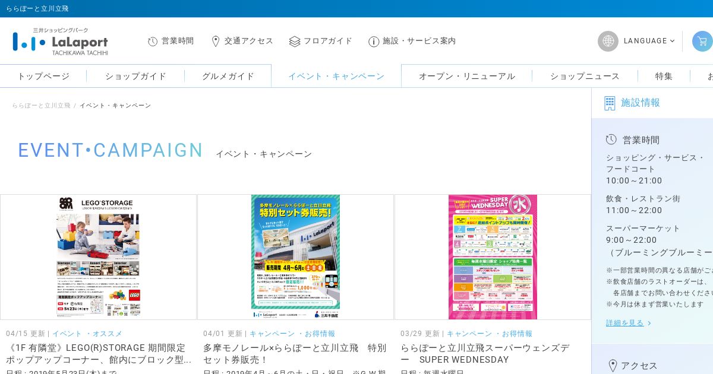Open the LEGO(R)STORAGE 期間限定 article title
The image size is (713, 374).
(x=99, y=354)
